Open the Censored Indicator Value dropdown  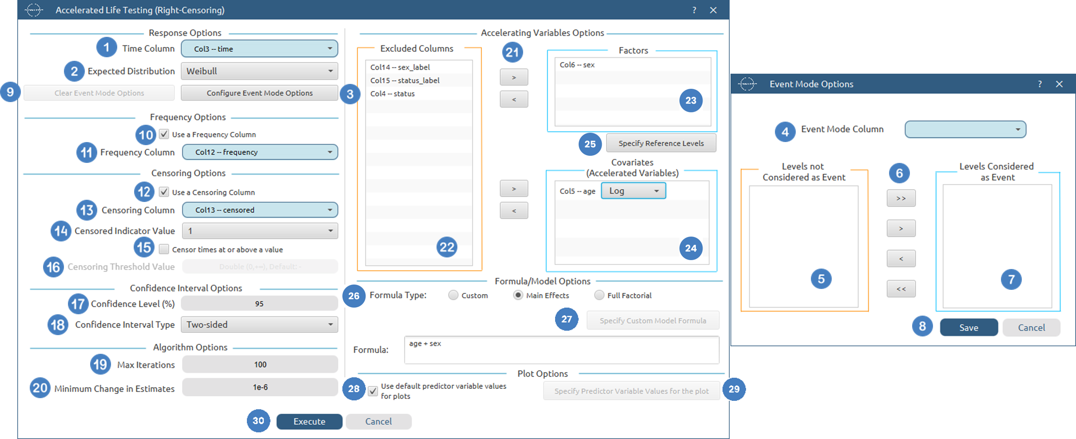click(x=260, y=231)
